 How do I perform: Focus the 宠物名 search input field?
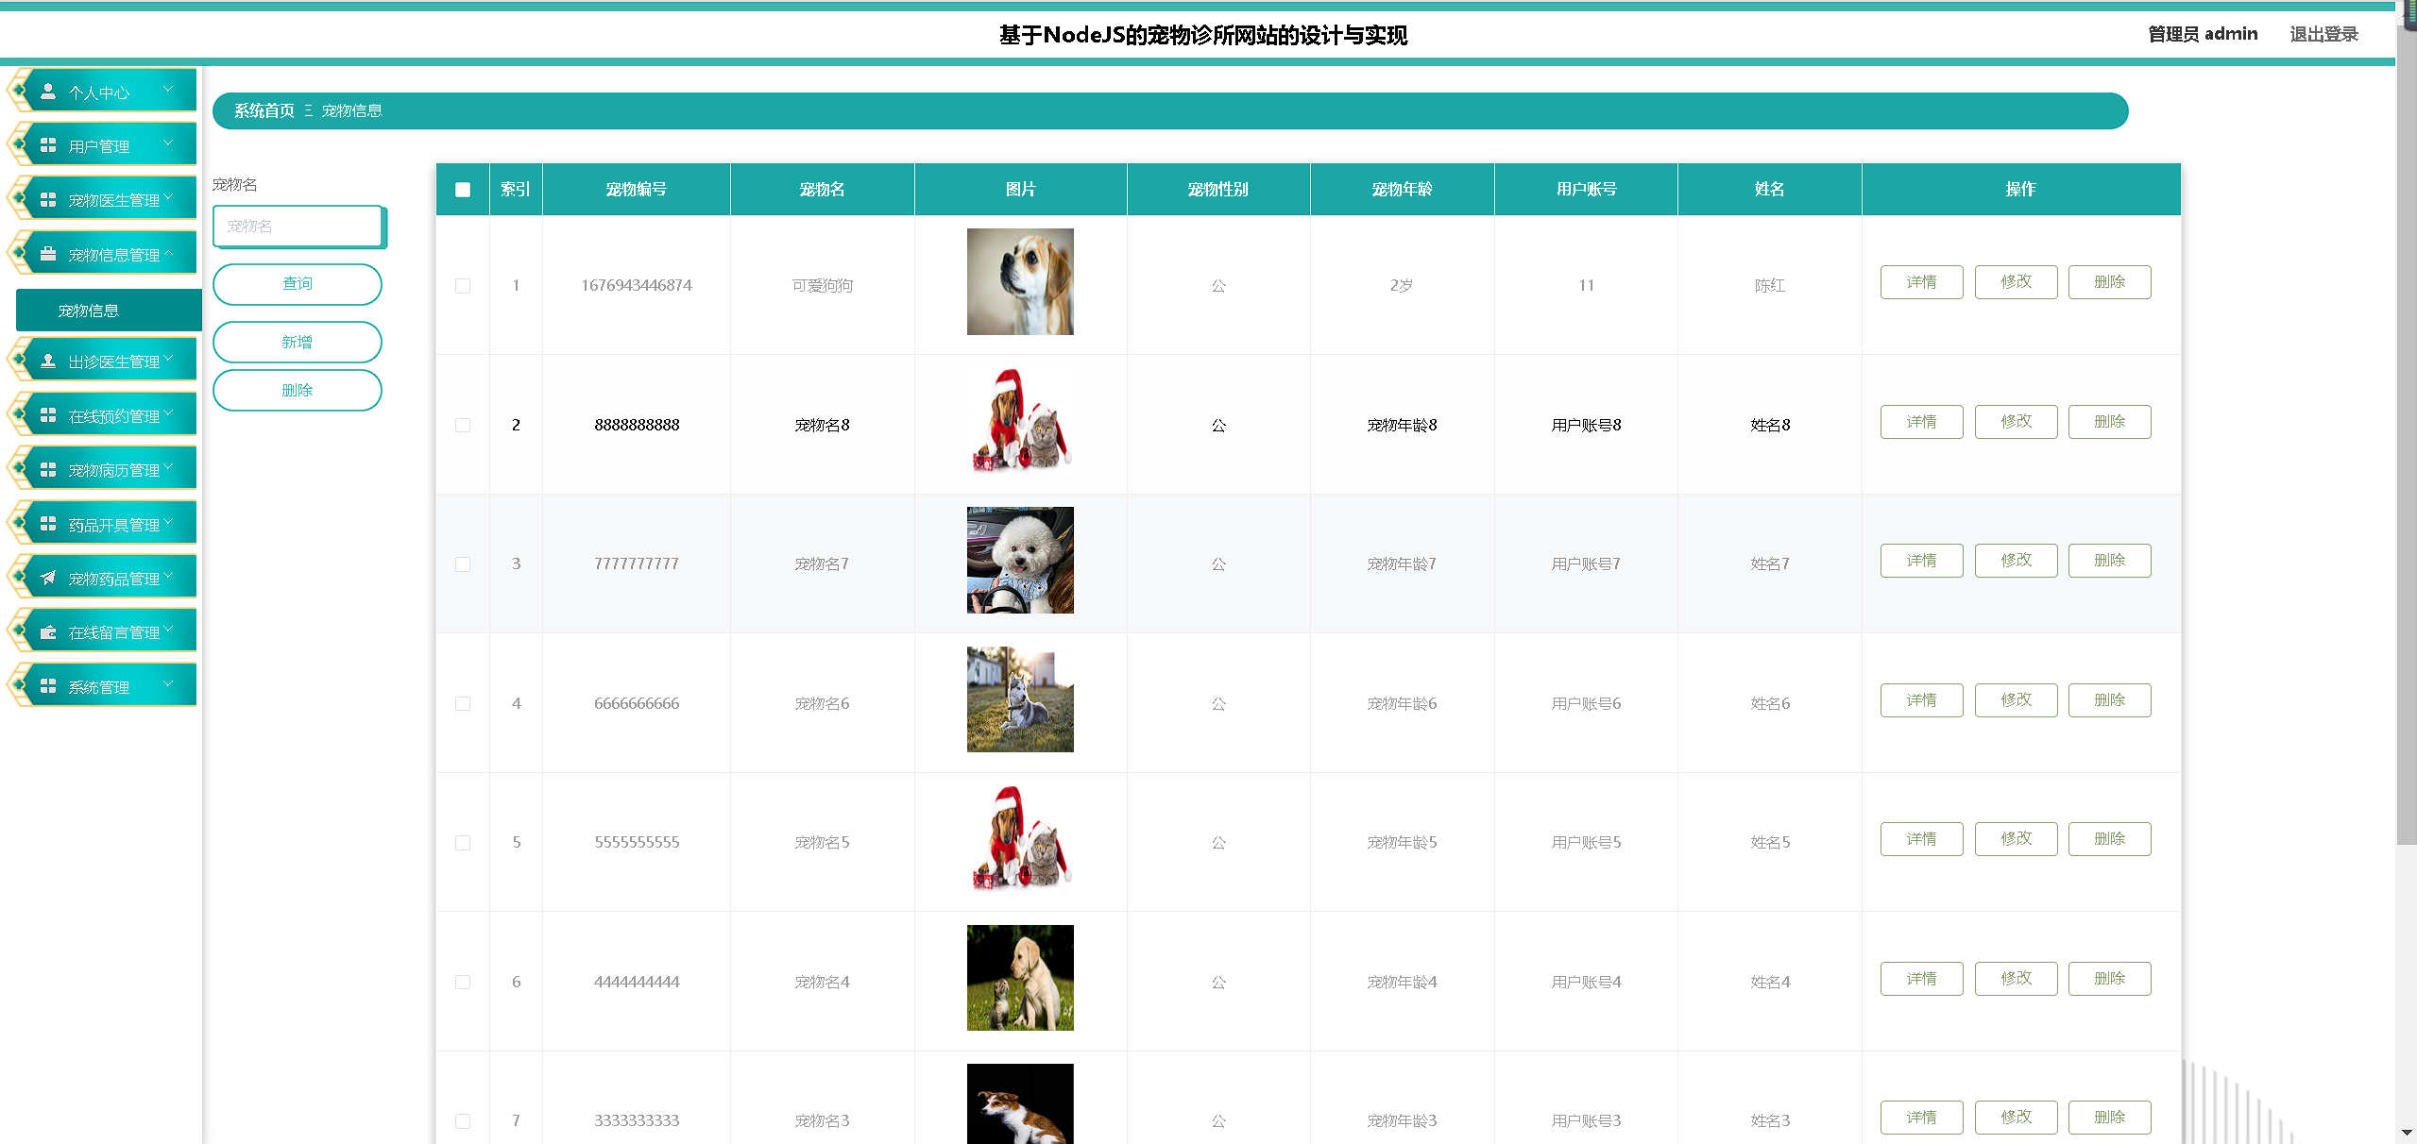point(298,227)
